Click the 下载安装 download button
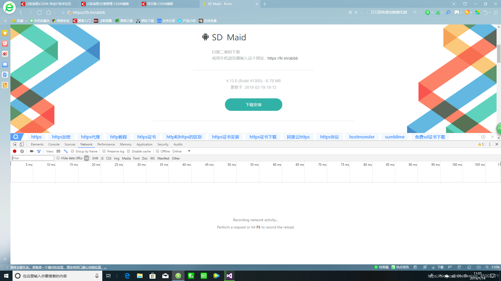Viewport: 501px width, 281px height. pos(254,105)
